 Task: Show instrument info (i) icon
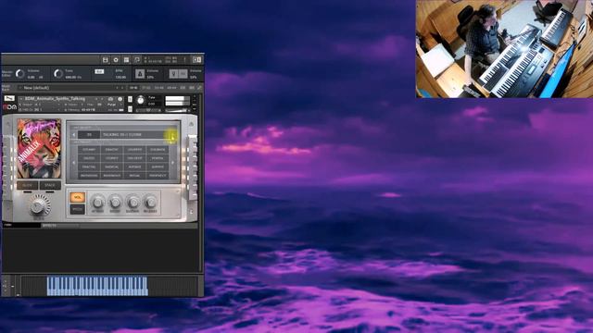point(120,99)
